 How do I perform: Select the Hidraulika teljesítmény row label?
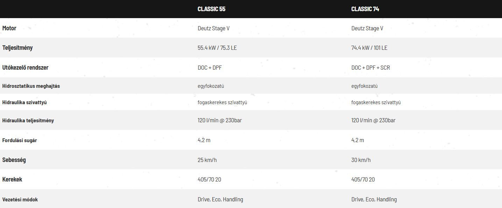28,121
